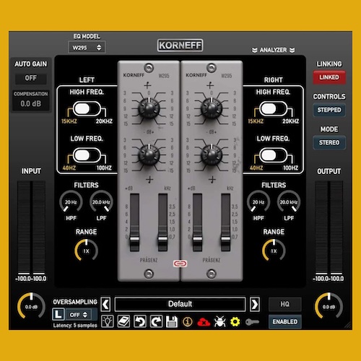The image size is (361, 361).
Task: Toggle the ENABLED button
Action: [285, 321]
